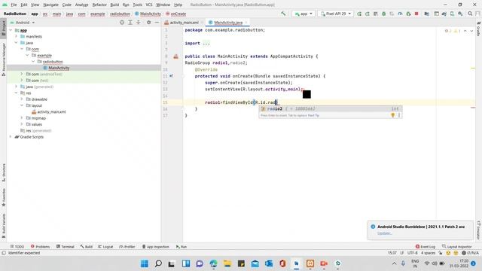Open the Build menu
Viewport: 482px width, 271px height.
click(x=114, y=5)
